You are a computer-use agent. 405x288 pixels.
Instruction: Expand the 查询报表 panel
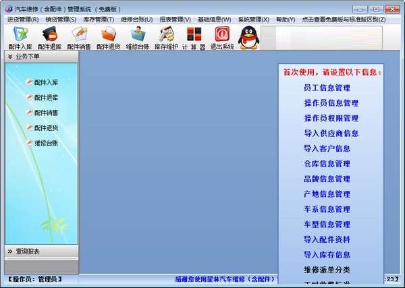(41, 252)
